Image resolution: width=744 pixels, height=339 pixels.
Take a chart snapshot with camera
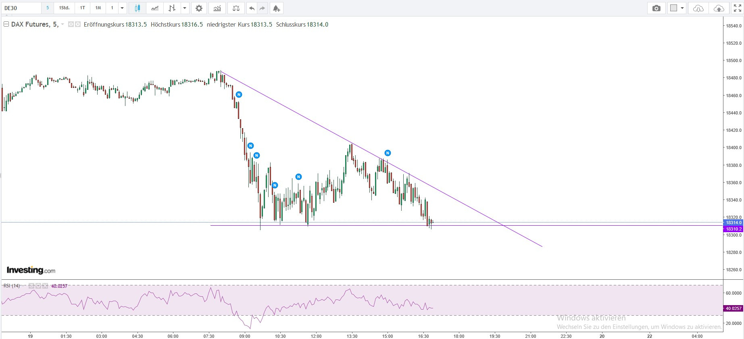point(656,8)
